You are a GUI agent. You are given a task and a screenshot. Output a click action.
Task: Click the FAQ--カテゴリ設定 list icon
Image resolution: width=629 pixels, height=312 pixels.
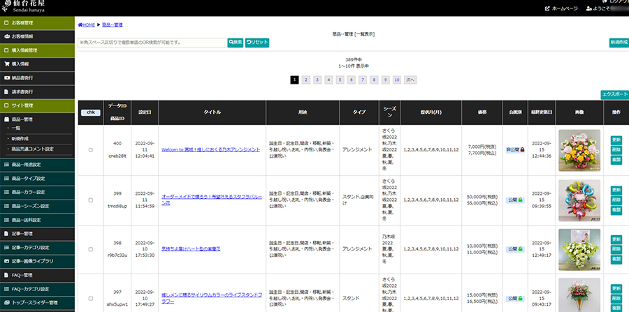point(6,289)
